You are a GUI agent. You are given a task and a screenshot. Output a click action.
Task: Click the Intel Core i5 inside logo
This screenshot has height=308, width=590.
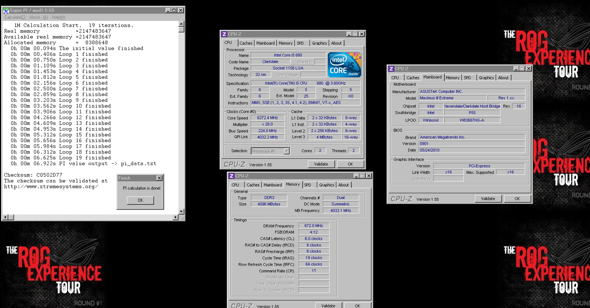[x=344, y=65]
